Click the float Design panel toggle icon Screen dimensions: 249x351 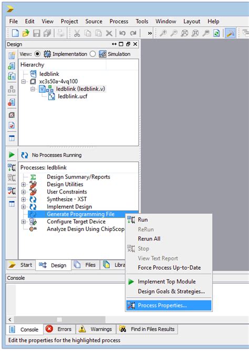tap(128, 44)
